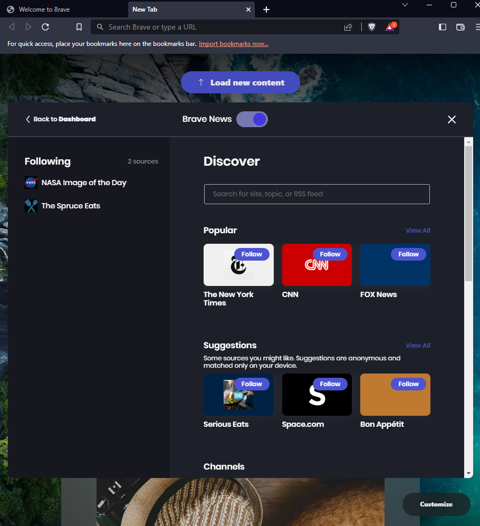Viewport: 480px width, 526px height.
Task: Go Back to Dashboard
Action: tap(61, 119)
